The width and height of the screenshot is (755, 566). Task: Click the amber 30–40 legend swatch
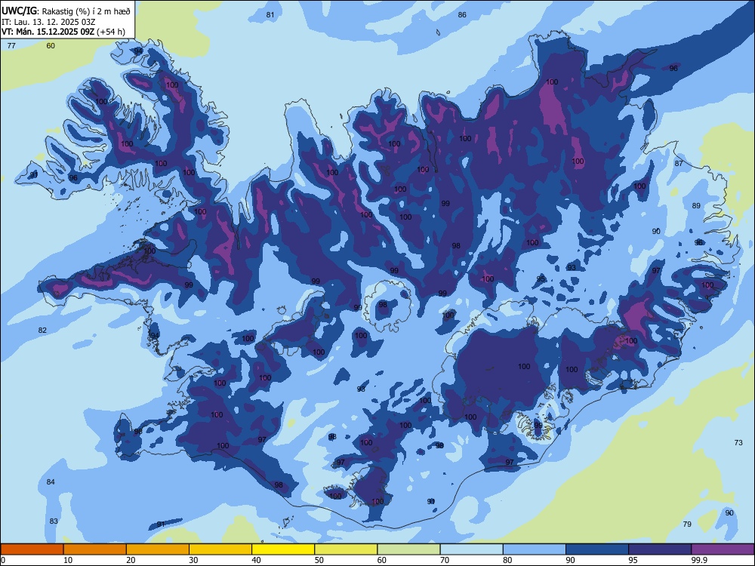click(220, 549)
